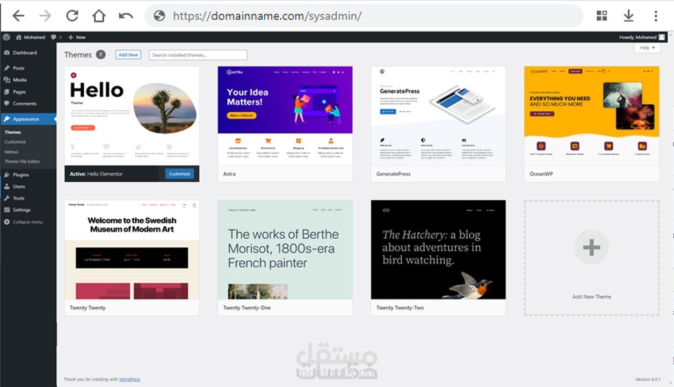The height and width of the screenshot is (387, 674).
Task: Open the browser grid apps icon
Action: [601, 16]
